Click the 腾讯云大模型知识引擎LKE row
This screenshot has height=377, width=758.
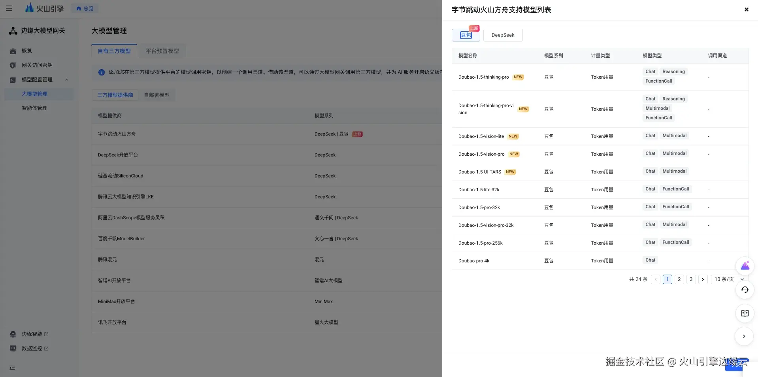pos(267,197)
